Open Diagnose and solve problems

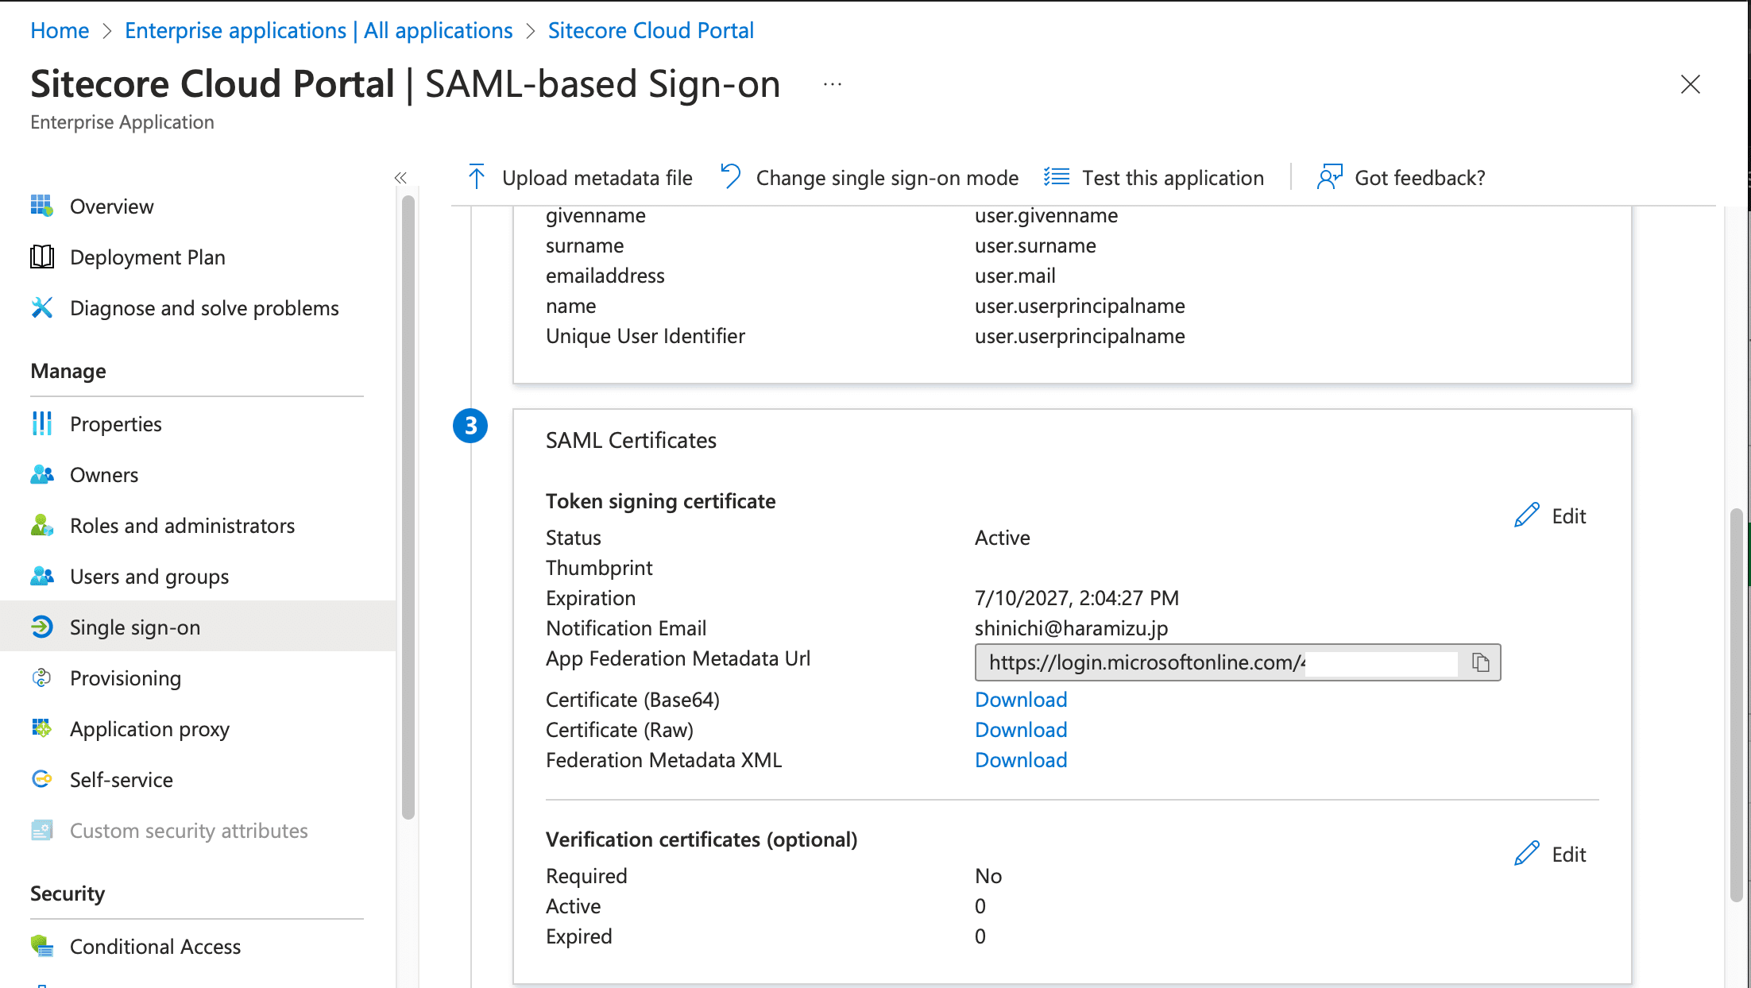[x=204, y=308]
